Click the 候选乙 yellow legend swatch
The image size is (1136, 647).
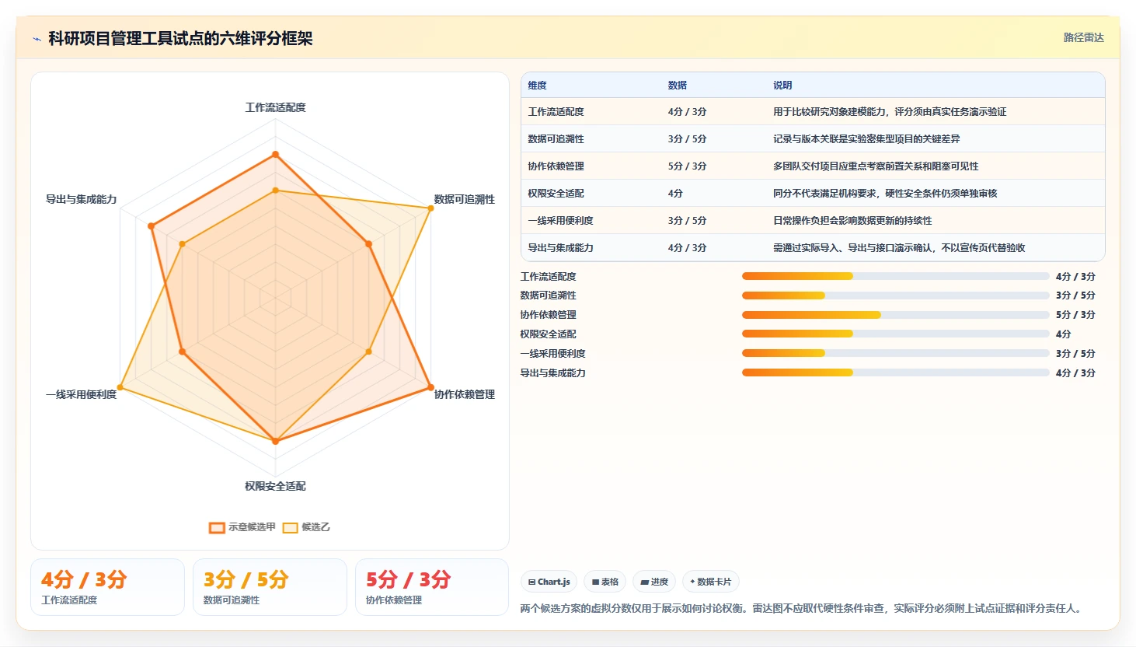pos(291,528)
